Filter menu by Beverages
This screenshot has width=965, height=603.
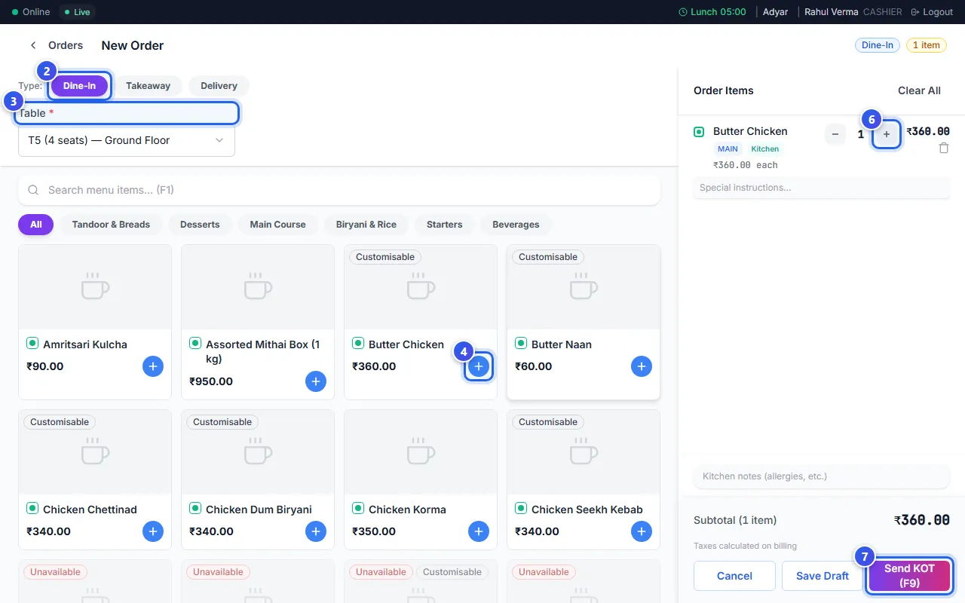point(516,225)
